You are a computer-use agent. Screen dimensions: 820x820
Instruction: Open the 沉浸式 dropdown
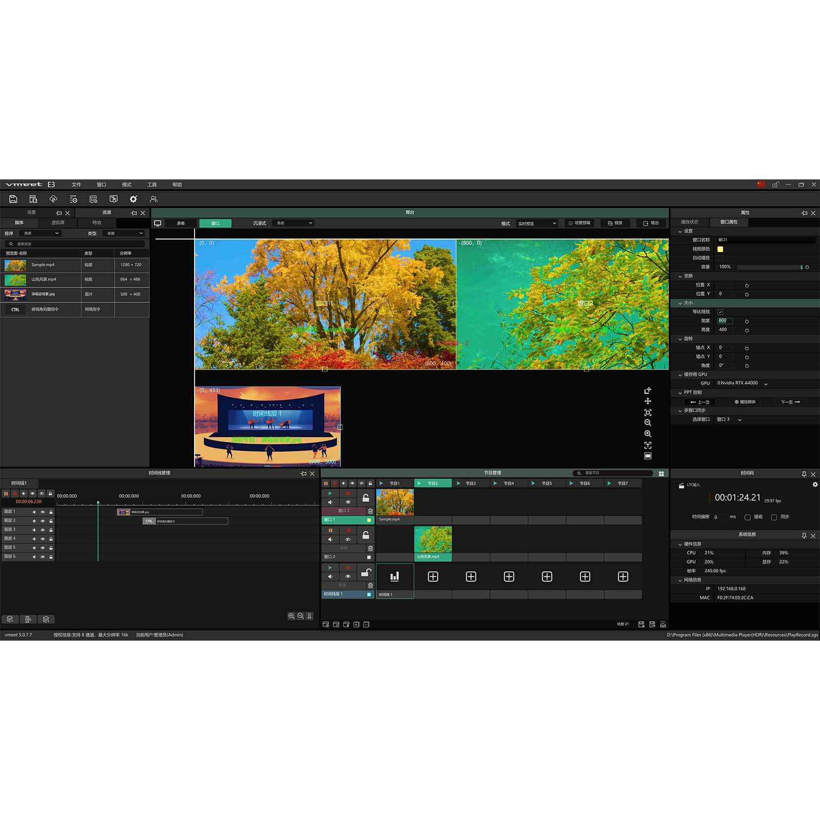pyautogui.click(x=294, y=223)
